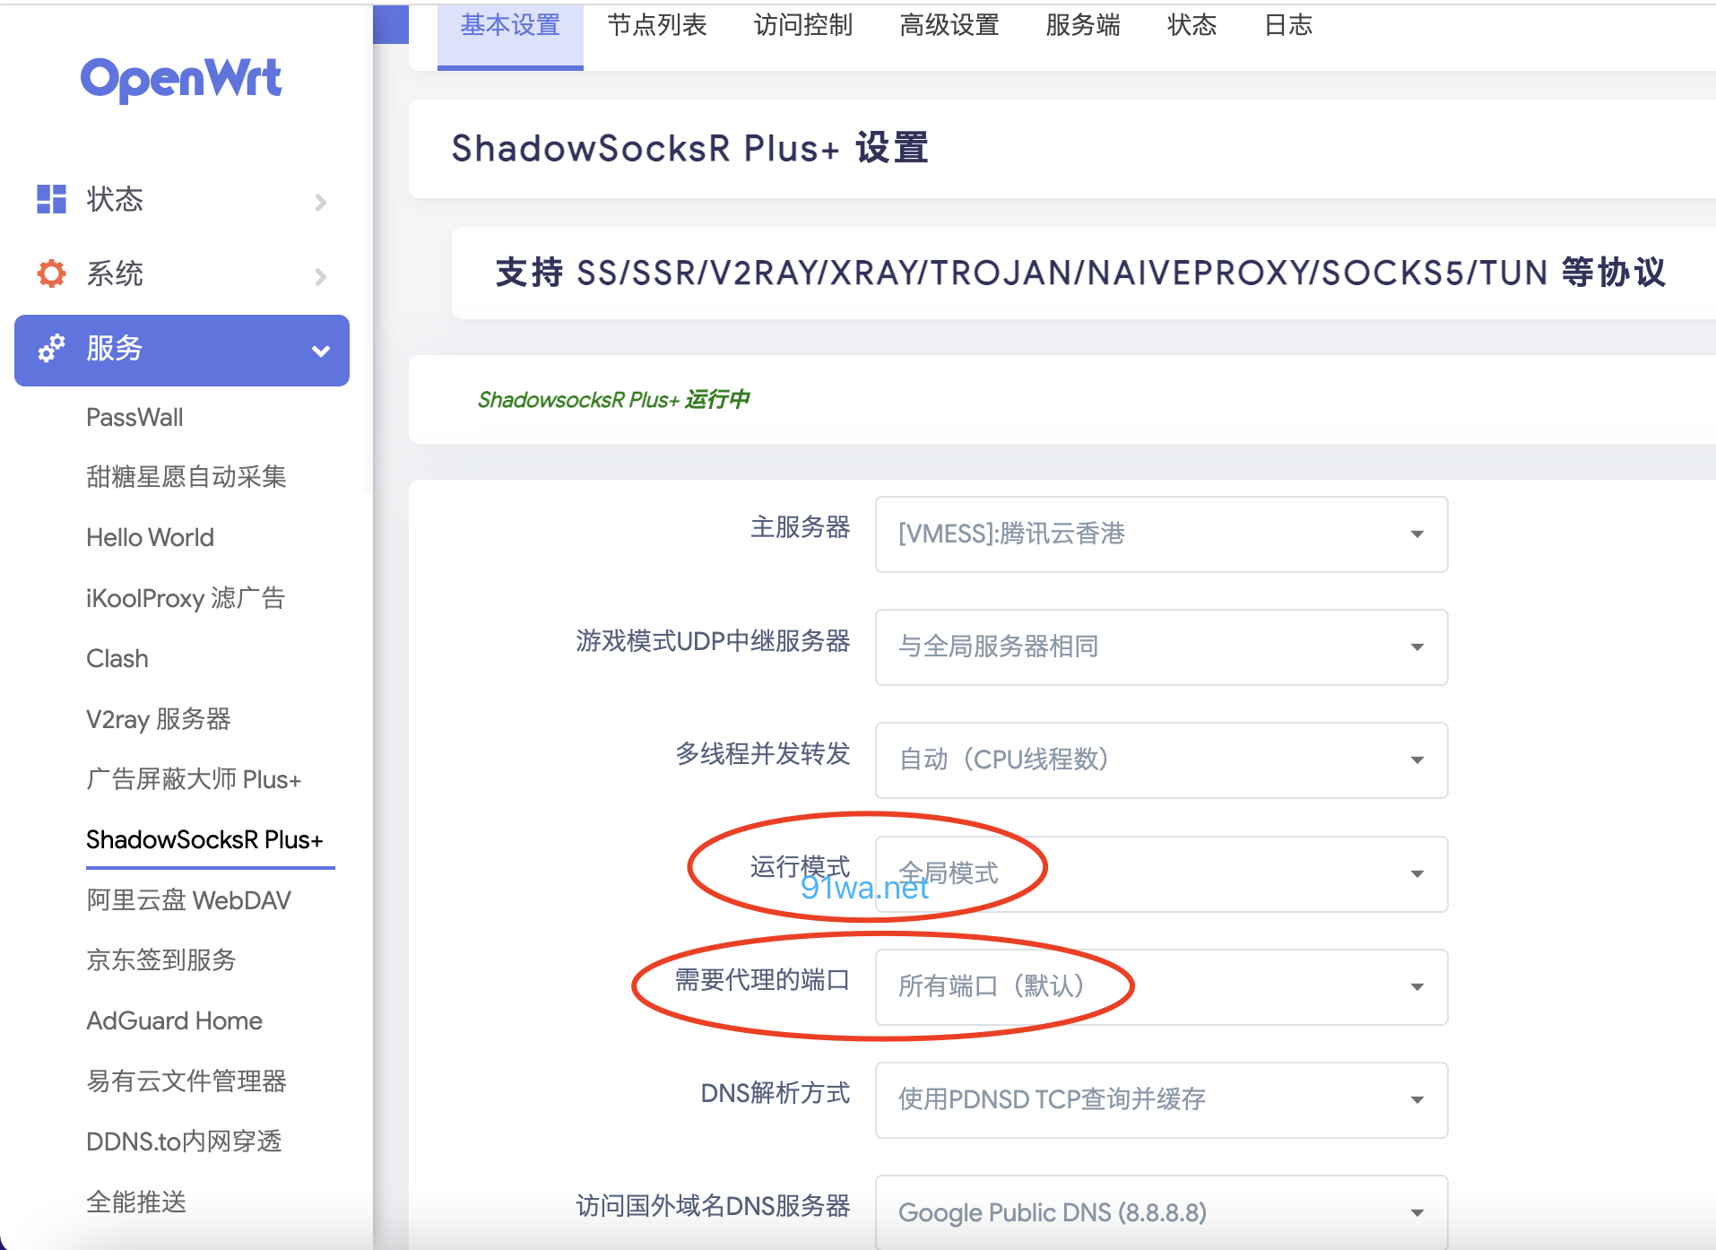The image size is (1716, 1250).
Task: Click the 支持 SS/SSR/V2RAY protocols heading
Action: [1079, 273]
